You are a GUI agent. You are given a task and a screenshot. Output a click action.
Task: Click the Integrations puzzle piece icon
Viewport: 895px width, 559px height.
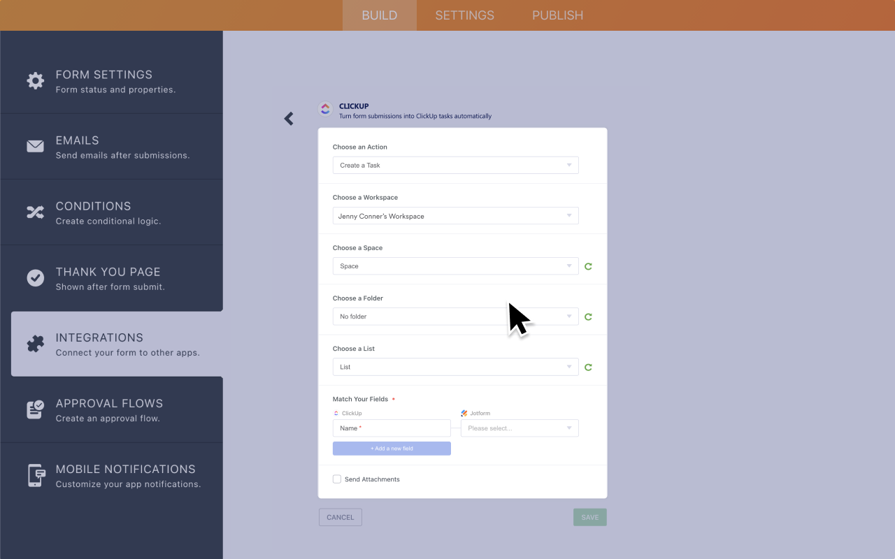tap(35, 343)
